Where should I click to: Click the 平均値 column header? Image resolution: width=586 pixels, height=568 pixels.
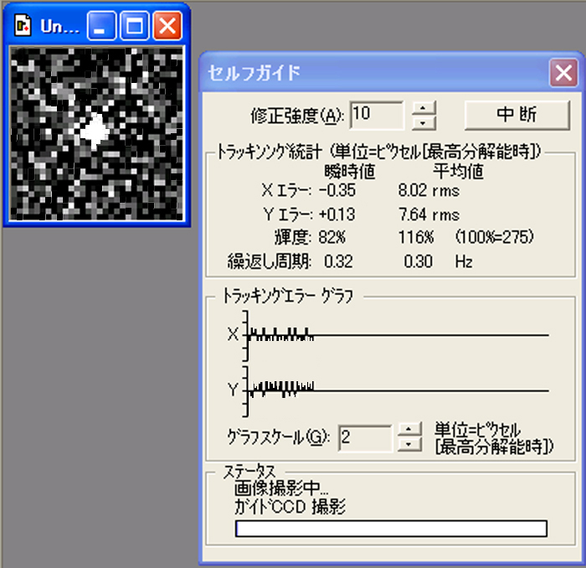coord(458,172)
